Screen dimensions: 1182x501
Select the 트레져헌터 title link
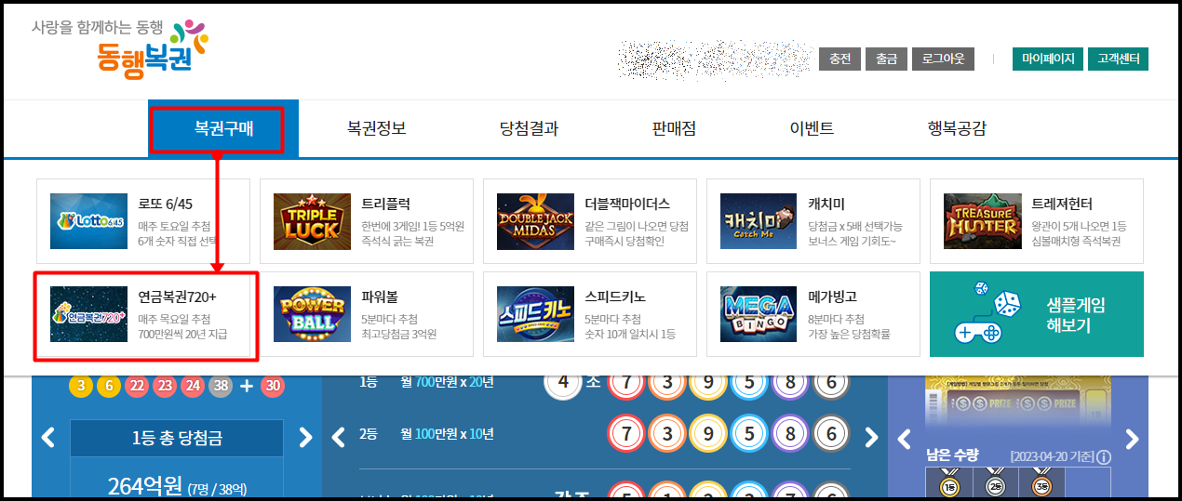[x=1062, y=204]
